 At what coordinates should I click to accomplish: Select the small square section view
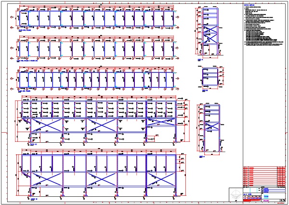210,76
